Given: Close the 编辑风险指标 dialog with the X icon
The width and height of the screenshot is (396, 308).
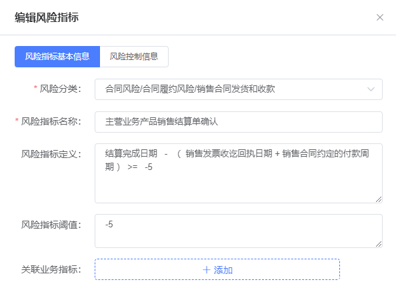Looking at the screenshot, I should tap(380, 17).
